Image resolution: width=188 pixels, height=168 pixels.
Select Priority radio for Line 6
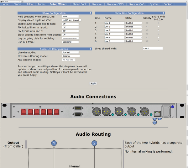coord(147,41)
